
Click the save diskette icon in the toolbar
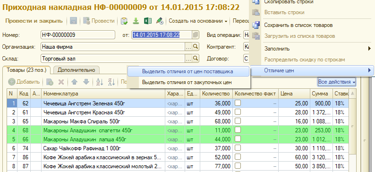(x=73, y=21)
